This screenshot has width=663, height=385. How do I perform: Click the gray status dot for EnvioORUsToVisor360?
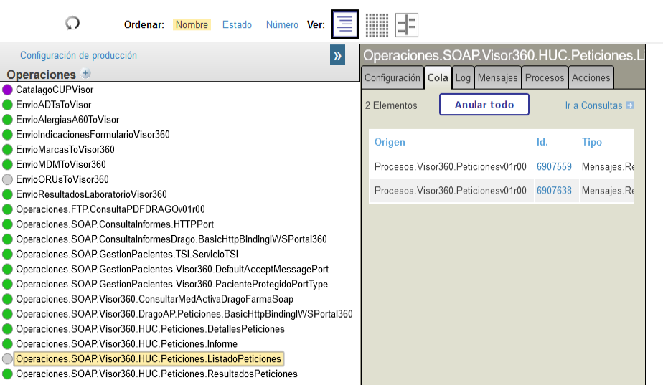coord(7,179)
